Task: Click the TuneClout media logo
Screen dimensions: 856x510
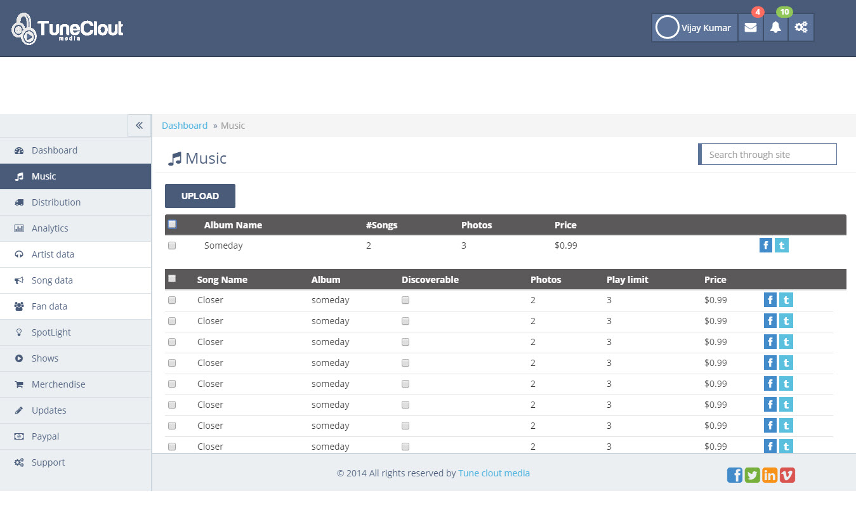Action: tap(67, 29)
